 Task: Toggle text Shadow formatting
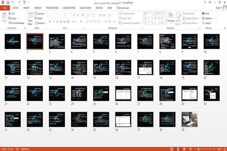click(x=61, y=22)
